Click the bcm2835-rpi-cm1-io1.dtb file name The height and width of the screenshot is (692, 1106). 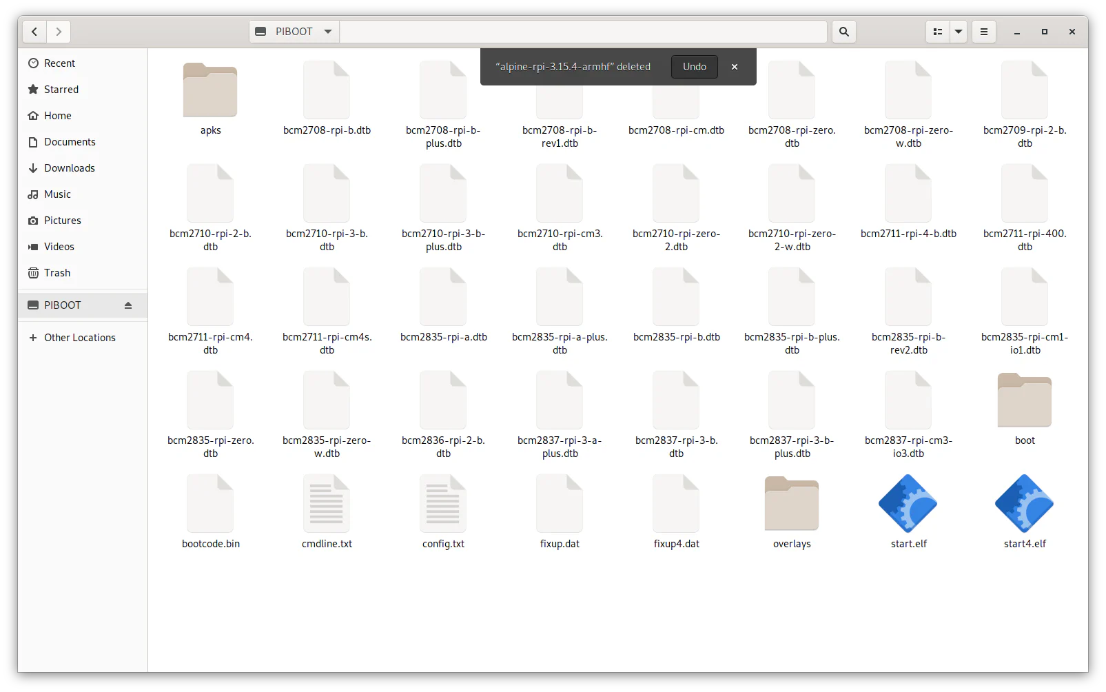click(1025, 343)
